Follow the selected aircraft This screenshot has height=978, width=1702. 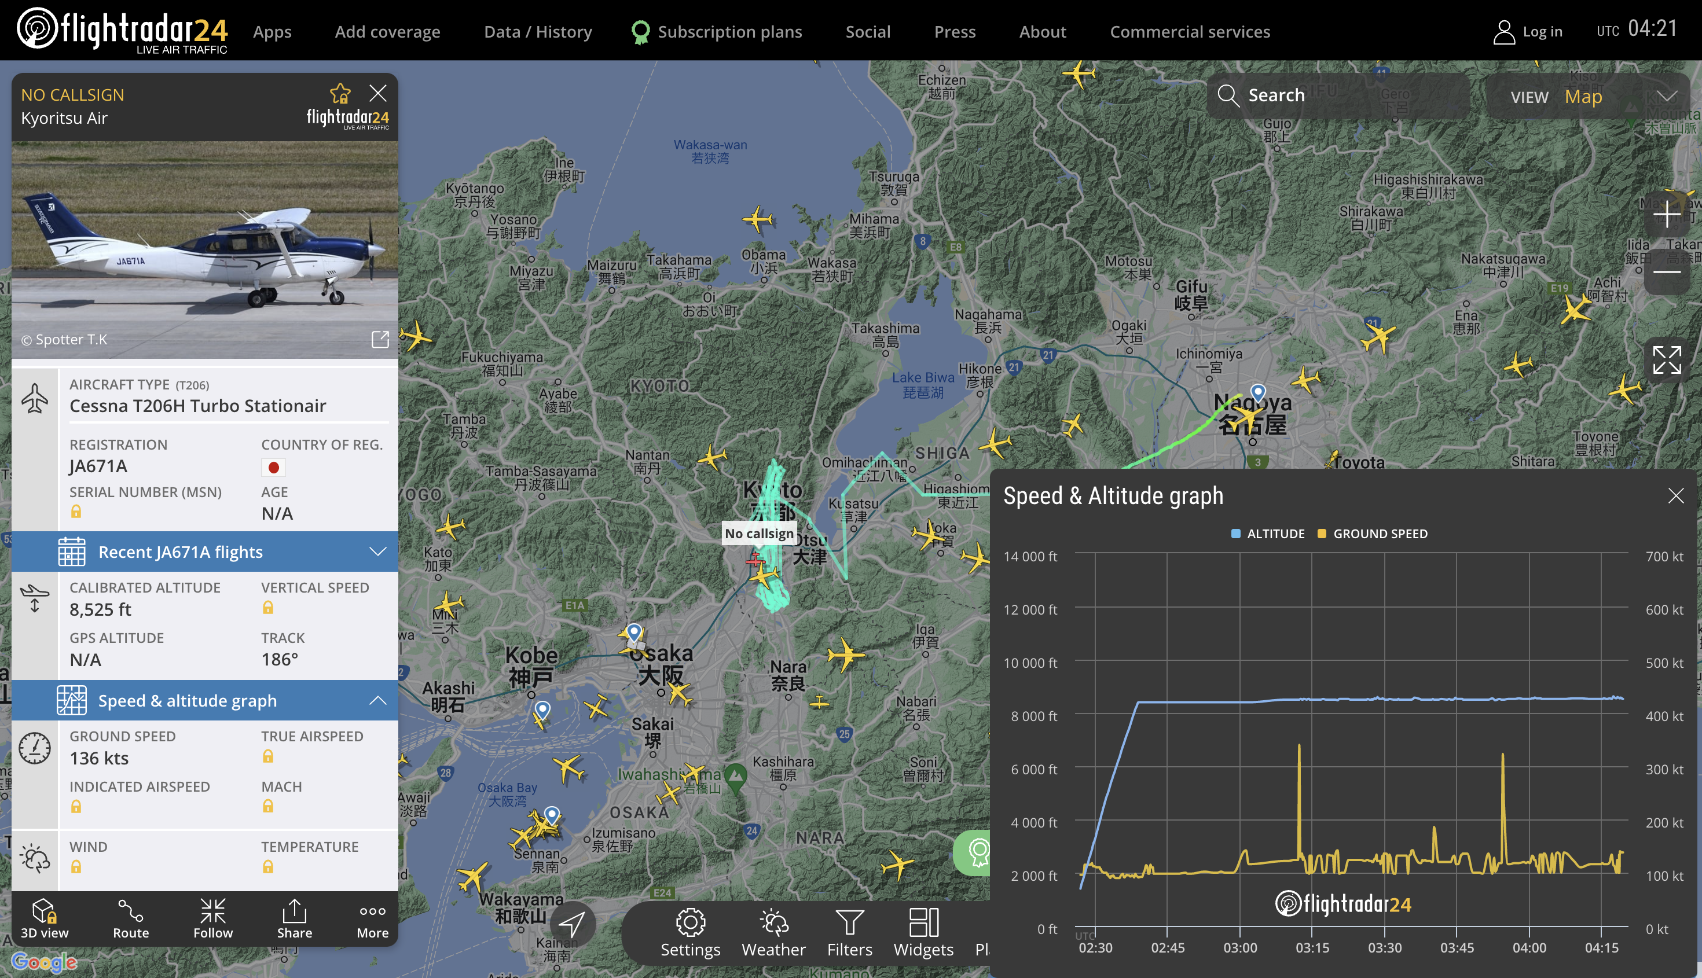pyautogui.click(x=213, y=919)
